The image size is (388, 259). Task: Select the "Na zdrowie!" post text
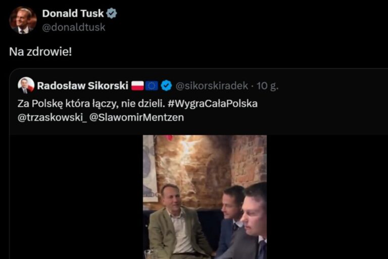(40, 52)
